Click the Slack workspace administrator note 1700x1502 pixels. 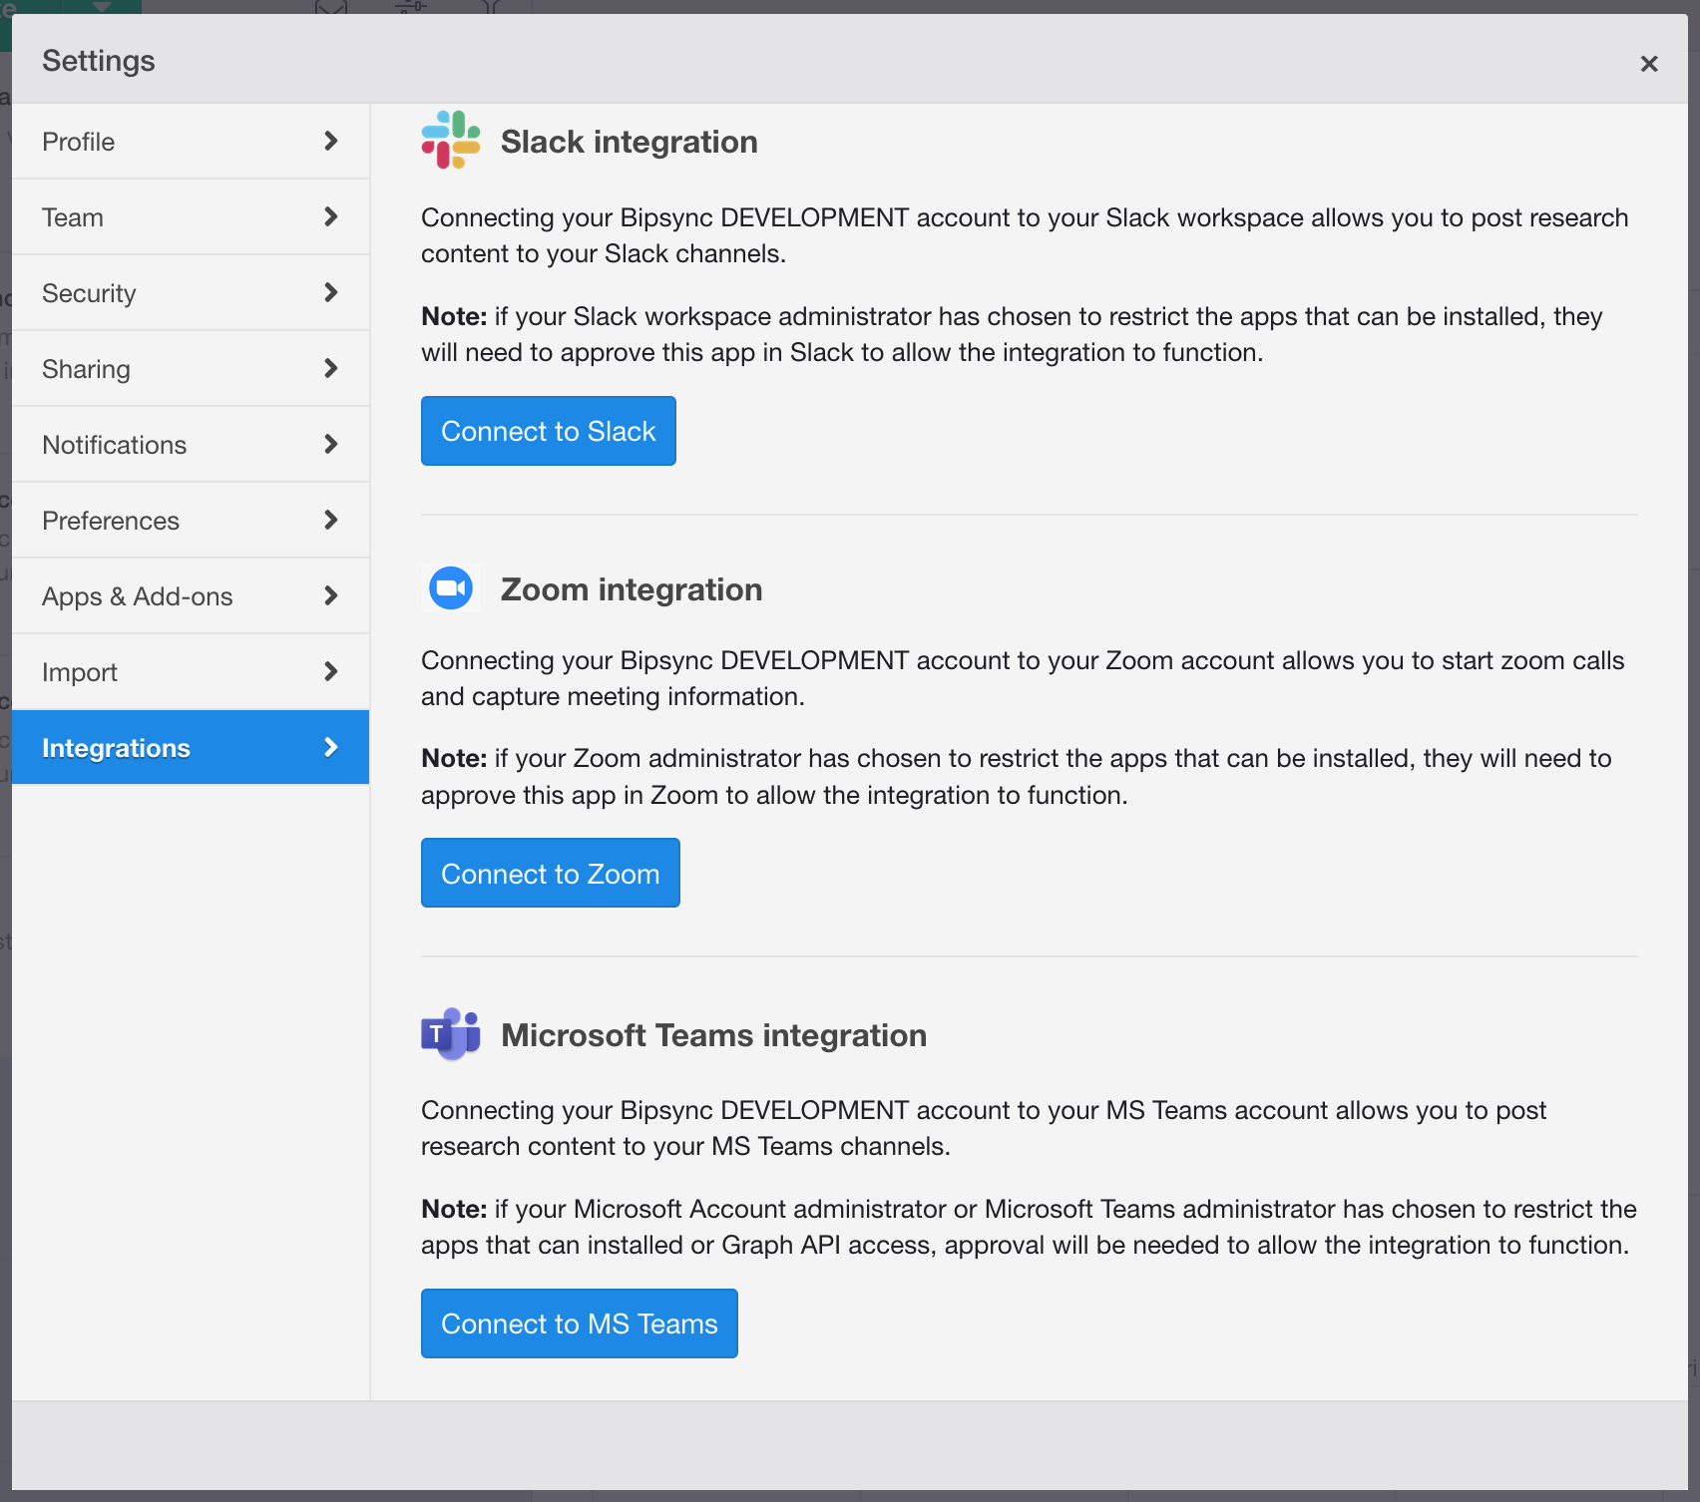1012,334
